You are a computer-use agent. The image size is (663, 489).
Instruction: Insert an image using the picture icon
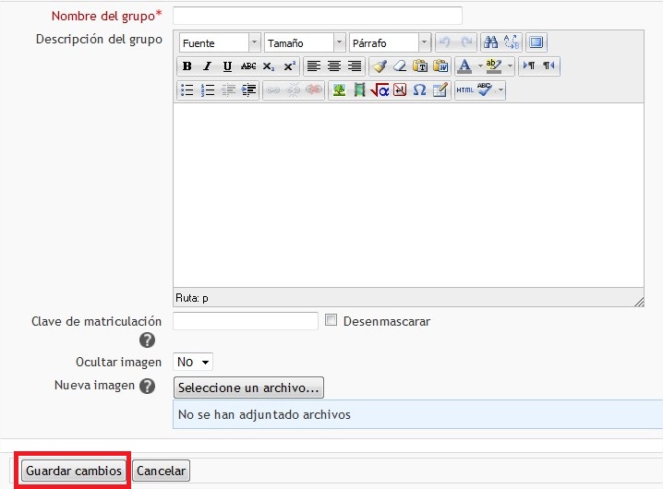pos(339,90)
